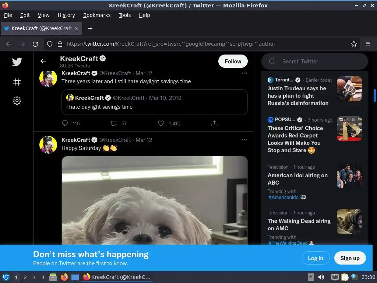
Task: Open the #AmericanIdol hashtag link
Action: (284, 198)
